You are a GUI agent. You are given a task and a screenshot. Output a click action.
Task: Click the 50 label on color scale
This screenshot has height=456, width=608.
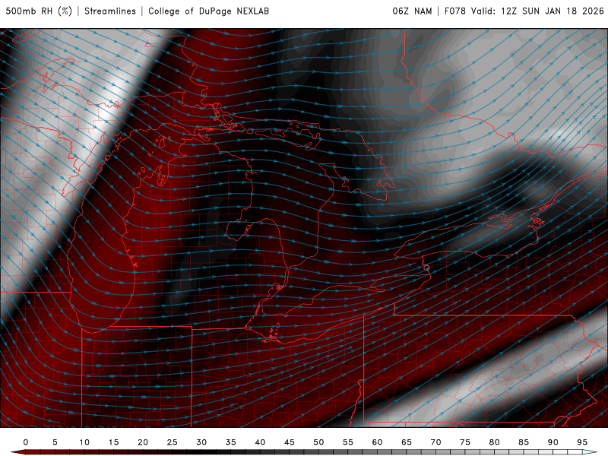click(318, 442)
